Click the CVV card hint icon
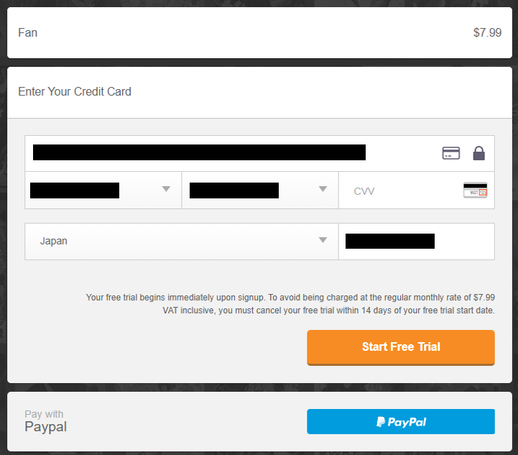This screenshot has height=455, width=518. tap(475, 190)
